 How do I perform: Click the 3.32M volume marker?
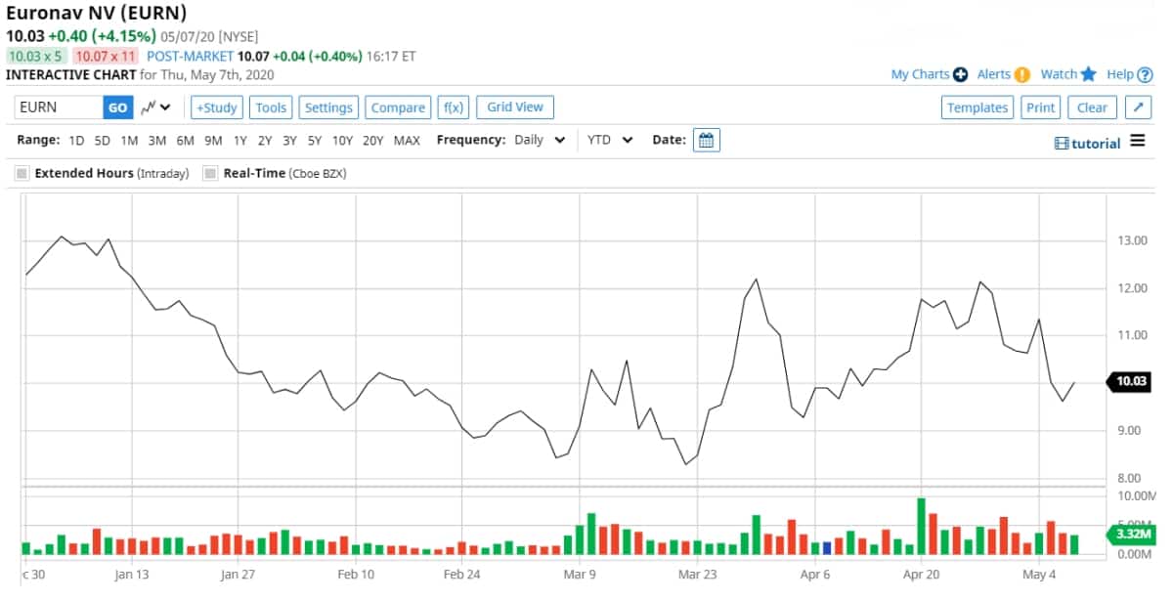1131,535
